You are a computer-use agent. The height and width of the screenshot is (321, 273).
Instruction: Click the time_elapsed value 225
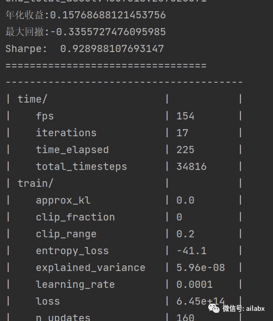(x=185, y=150)
